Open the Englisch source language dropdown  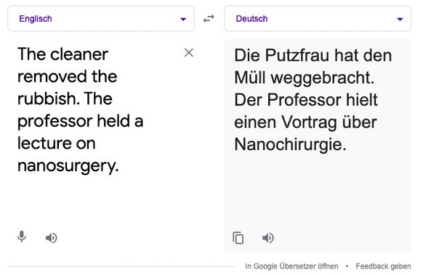click(x=101, y=19)
